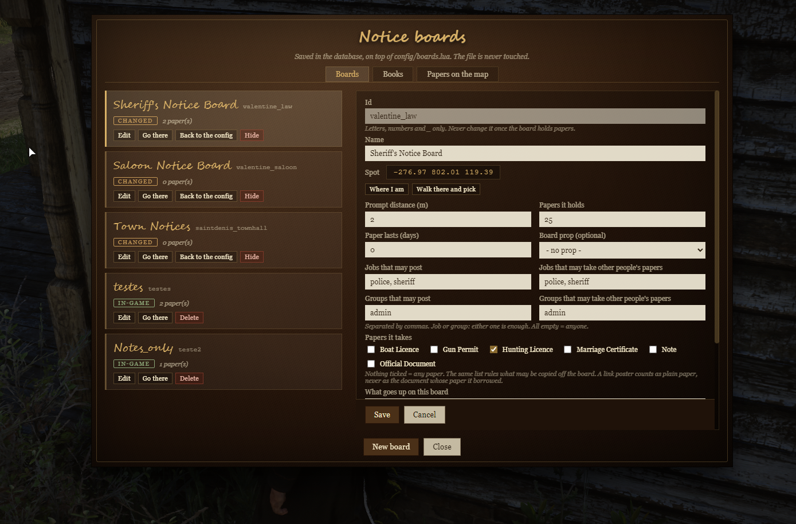The image size is (796, 524).
Task: Check the Note paper type box
Action: click(x=653, y=350)
